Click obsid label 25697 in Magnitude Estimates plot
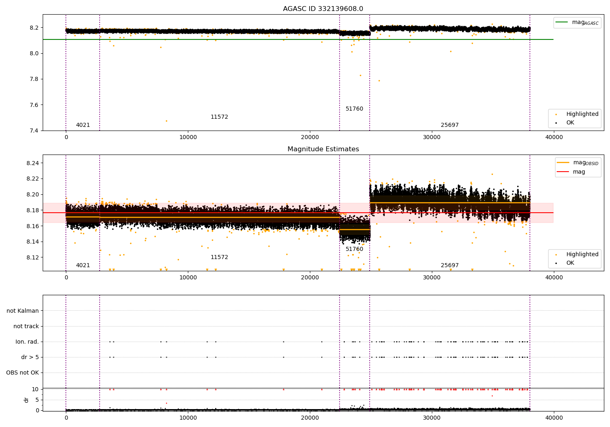This screenshot has width=610, height=427. click(450, 266)
